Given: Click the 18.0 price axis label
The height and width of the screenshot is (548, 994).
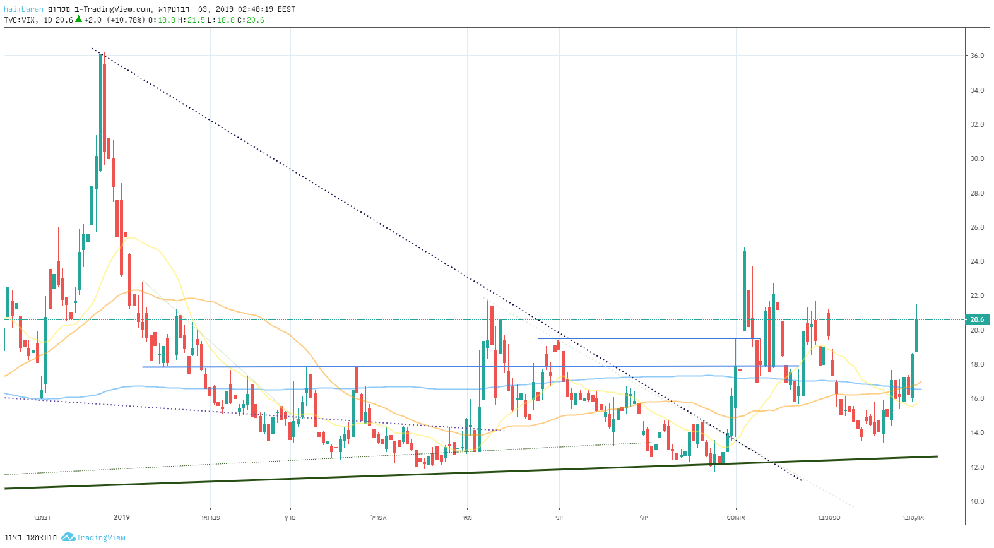Looking at the screenshot, I should [977, 364].
